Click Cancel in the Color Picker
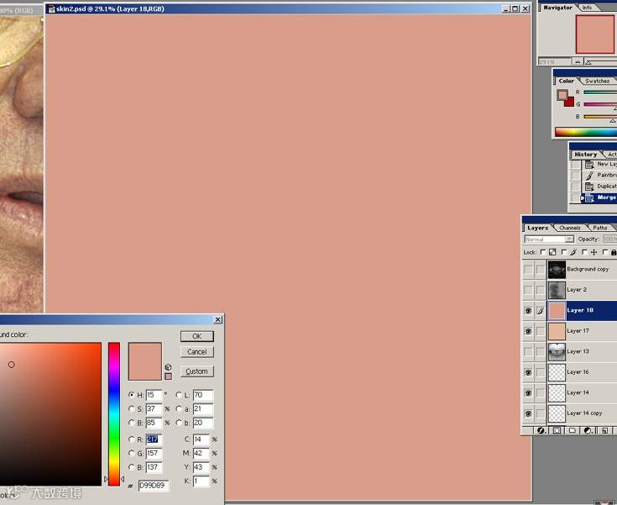The width and height of the screenshot is (617, 505). [197, 352]
